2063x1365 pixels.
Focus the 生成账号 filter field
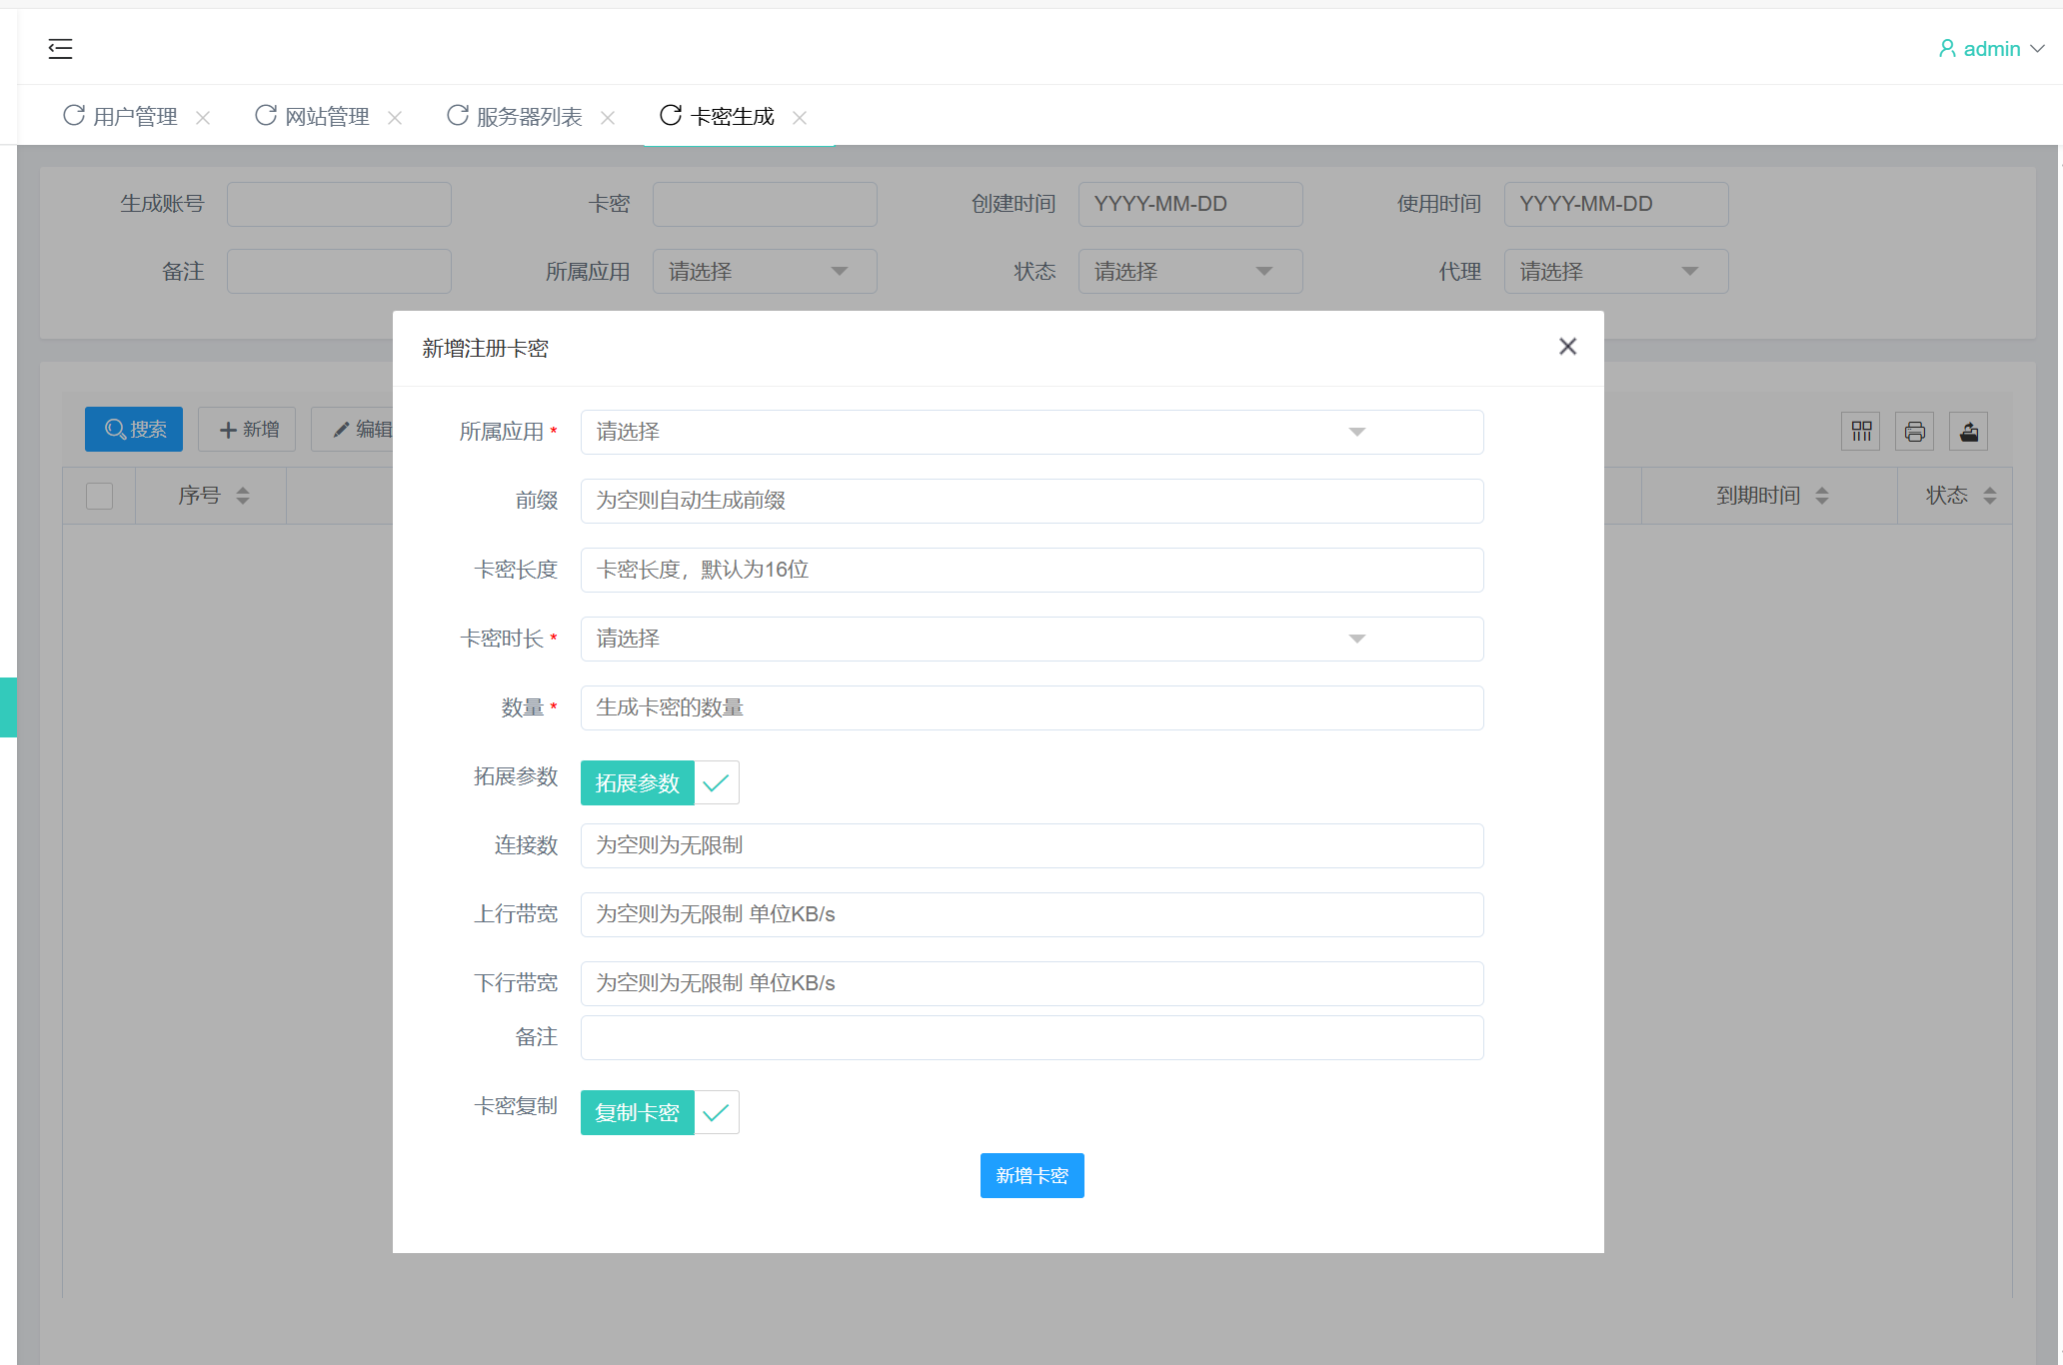[339, 204]
